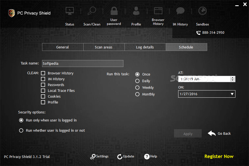Select Monthly schedule frequency
The width and height of the screenshot is (249, 166).
tap(137, 94)
